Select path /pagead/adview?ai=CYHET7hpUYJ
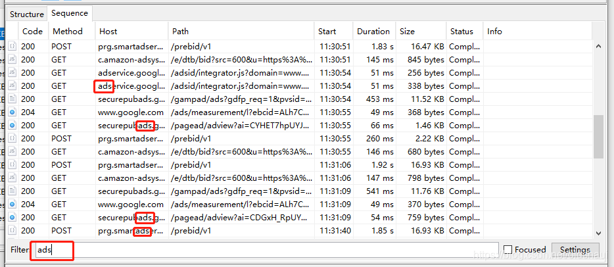Image resolution: width=614 pixels, height=267 pixels. (242, 125)
